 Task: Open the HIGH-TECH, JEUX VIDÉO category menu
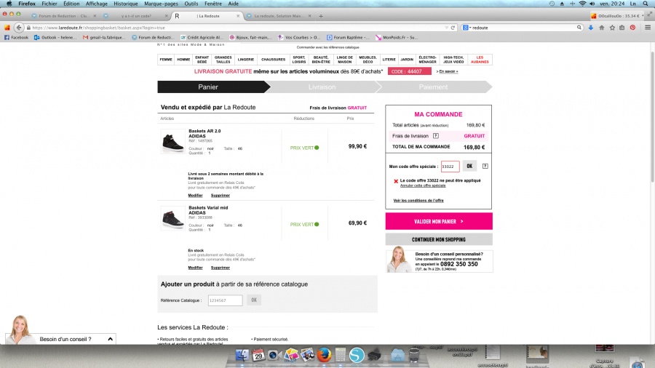(453, 59)
